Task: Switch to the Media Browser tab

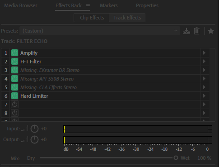Action: point(21,5)
